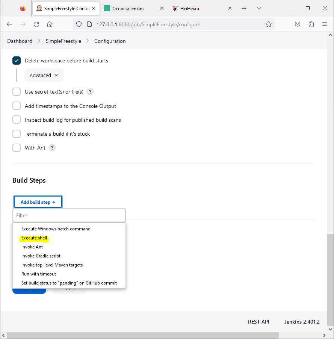Close the Основы Jenkins tab
This screenshot has height=339, width=334.
click(x=162, y=8)
